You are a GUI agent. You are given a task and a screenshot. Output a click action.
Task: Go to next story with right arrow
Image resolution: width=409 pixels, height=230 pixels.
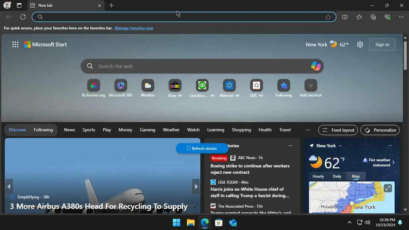(196, 187)
